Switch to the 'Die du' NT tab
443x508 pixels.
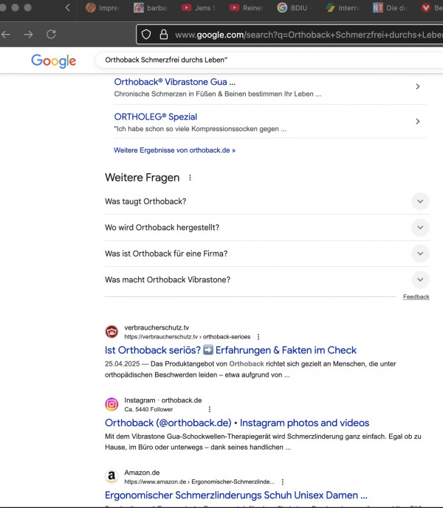390,8
